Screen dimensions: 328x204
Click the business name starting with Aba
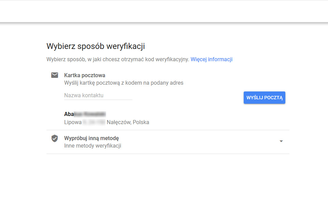pos(85,114)
